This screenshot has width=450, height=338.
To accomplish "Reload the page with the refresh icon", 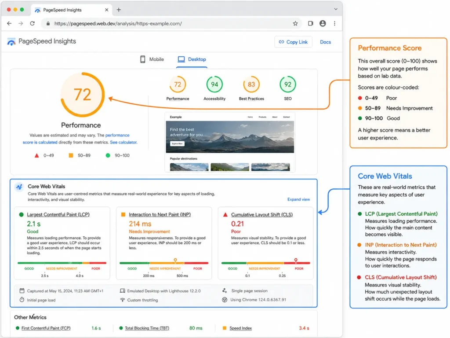I will 32,24.
